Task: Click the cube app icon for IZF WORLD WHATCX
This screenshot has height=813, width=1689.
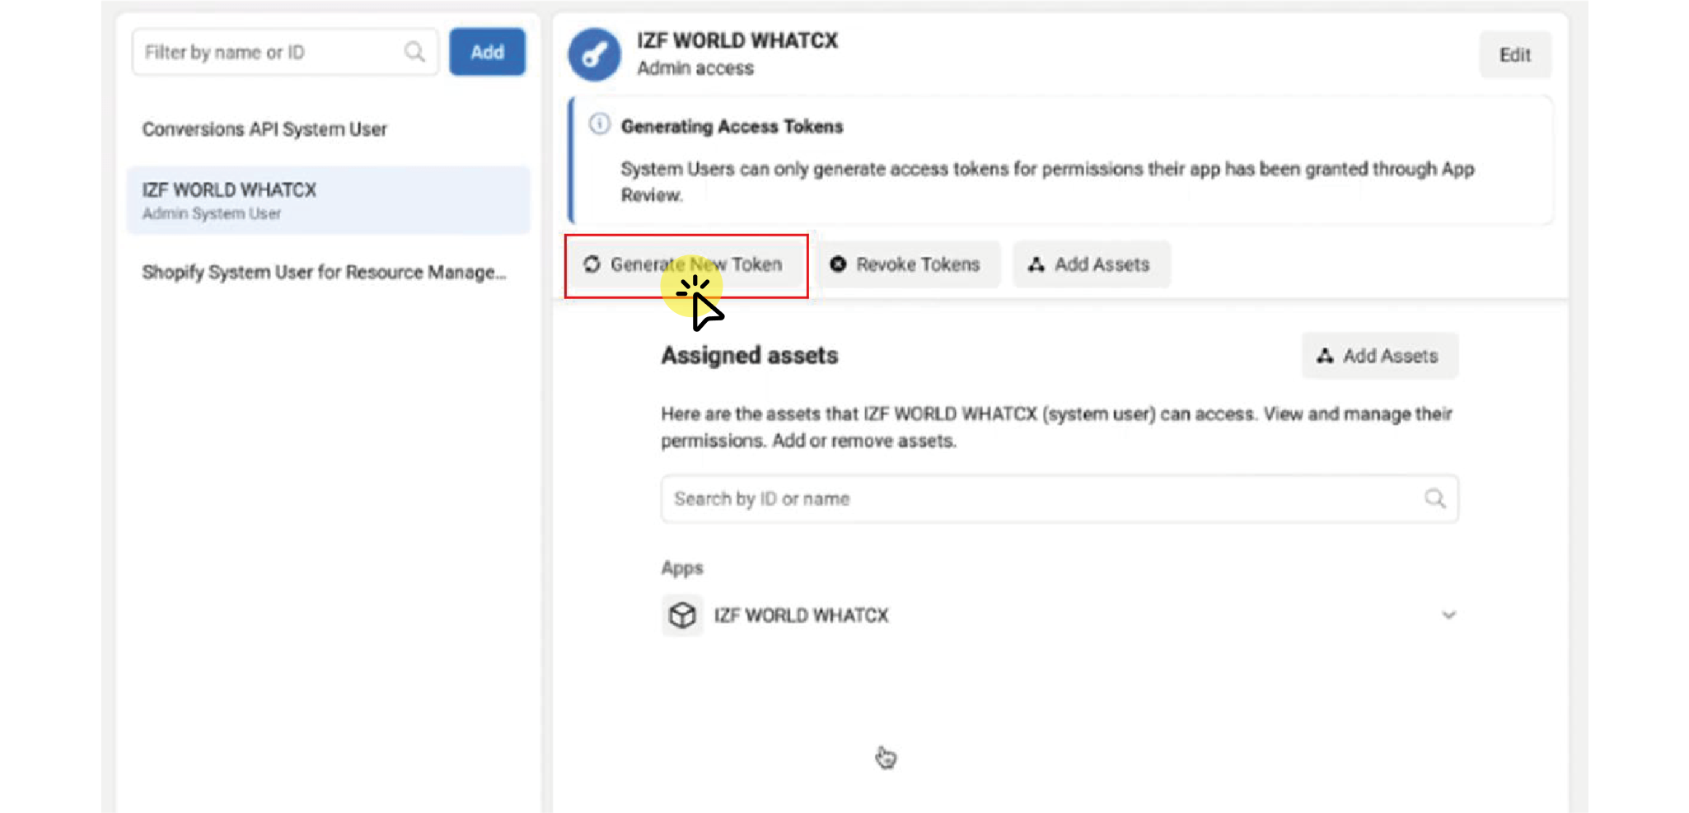Action: (682, 614)
